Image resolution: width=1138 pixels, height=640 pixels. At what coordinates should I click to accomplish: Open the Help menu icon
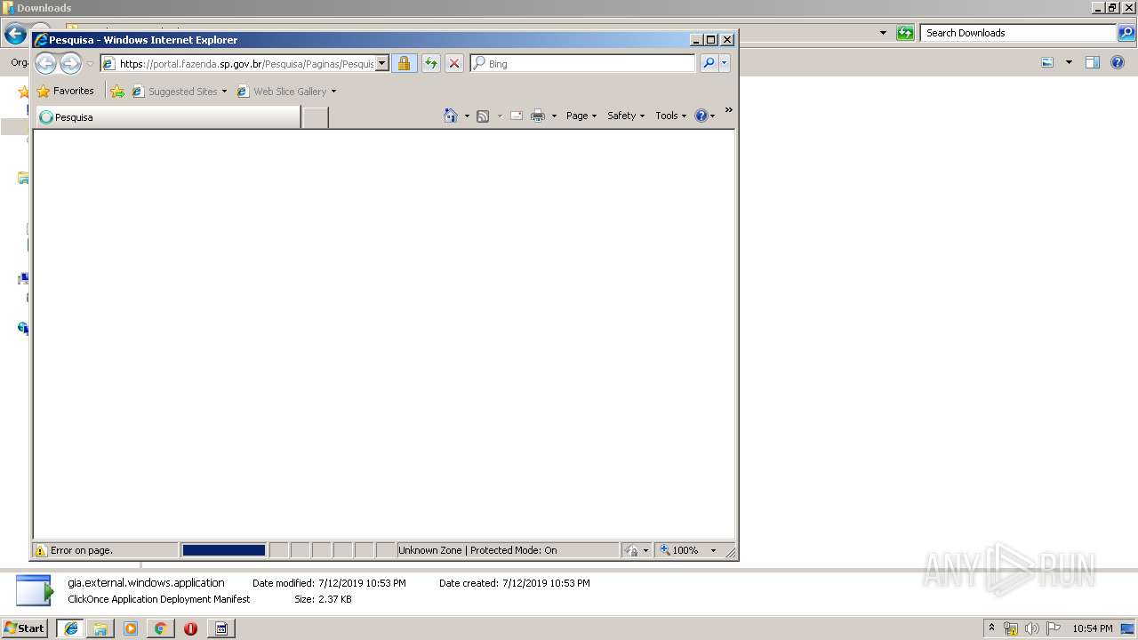pyautogui.click(x=704, y=116)
